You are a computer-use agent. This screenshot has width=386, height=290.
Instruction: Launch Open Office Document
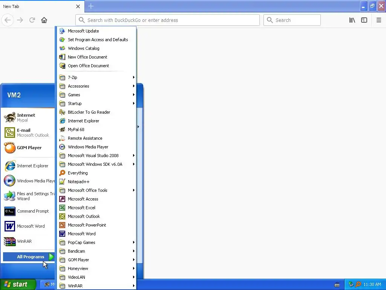[96, 66]
